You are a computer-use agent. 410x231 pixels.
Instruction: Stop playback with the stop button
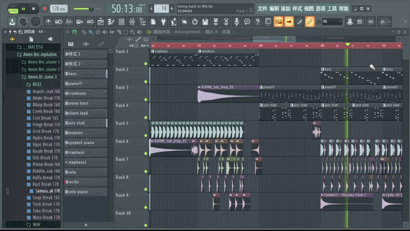tap(34, 9)
